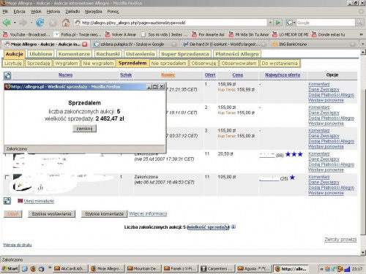Image resolution: width=366 pixels, height=274 pixels.
Task: Open the Więcej informacji link
Action: pos(148,214)
